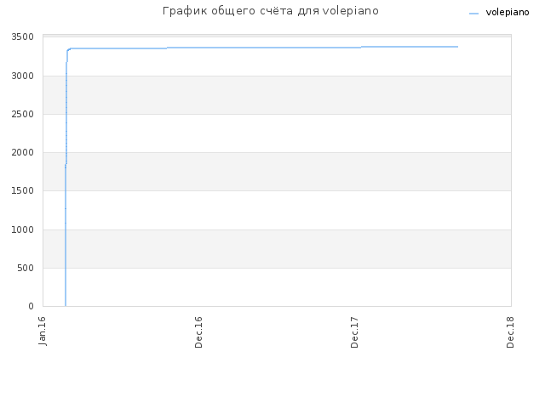Click the score line step near Dec.17
The height and width of the screenshot is (408, 545).
(361, 48)
